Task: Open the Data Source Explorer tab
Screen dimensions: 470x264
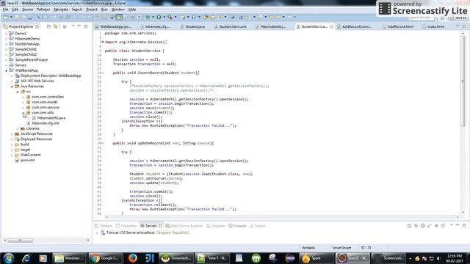Action: (x=184, y=226)
